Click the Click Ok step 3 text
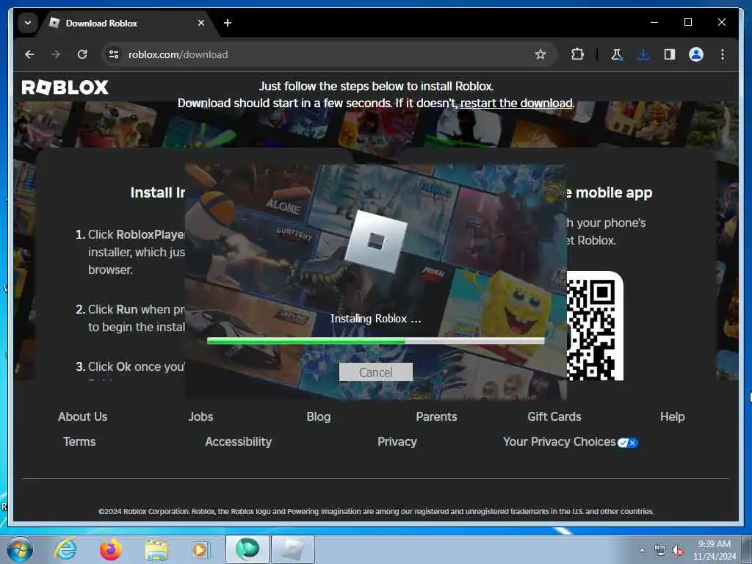 [x=131, y=366]
